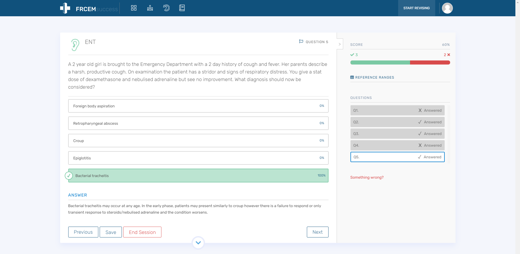
Task: Select question Q5 in the list
Action: [397, 157]
